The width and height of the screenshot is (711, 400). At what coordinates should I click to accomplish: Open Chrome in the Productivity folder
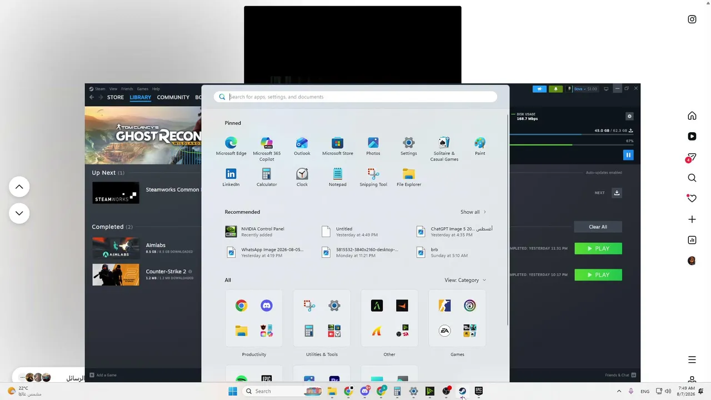pyautogui.click(x=241, y=306)
